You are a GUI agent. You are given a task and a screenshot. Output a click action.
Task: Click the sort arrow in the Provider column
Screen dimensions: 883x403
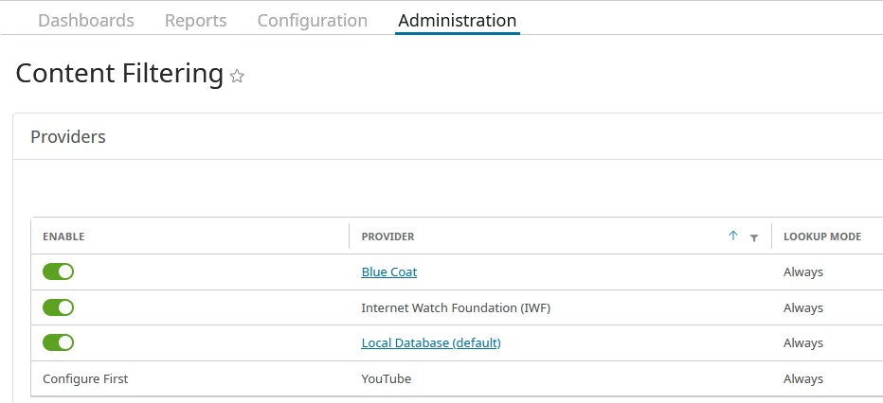tap(733, 237)
